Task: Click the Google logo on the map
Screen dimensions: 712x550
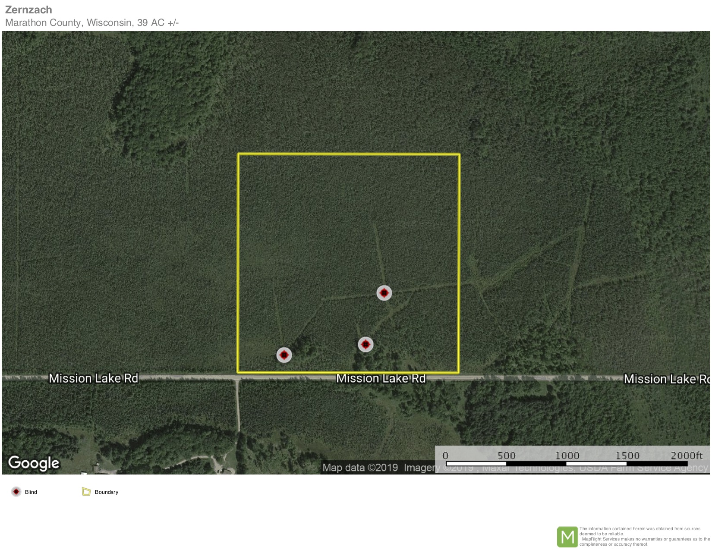Action: tap(34, 463)
